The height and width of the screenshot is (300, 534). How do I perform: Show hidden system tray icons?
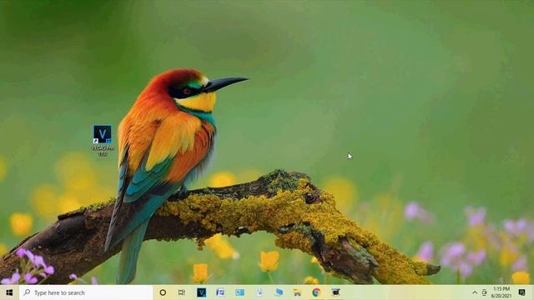475,292
